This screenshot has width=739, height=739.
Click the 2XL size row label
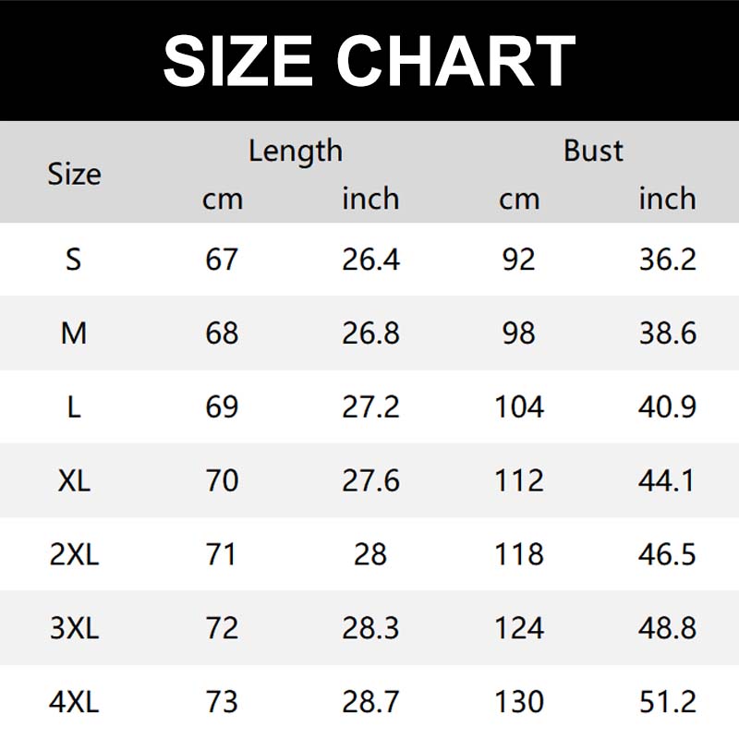point(74,555)
